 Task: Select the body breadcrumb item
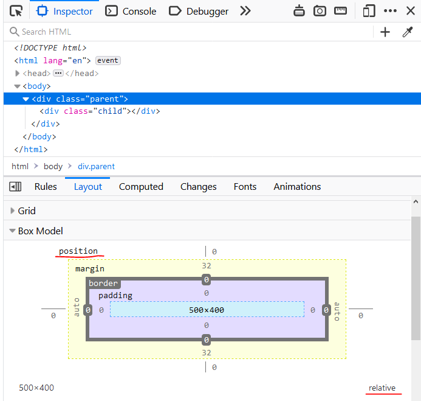tap(53, 166)
